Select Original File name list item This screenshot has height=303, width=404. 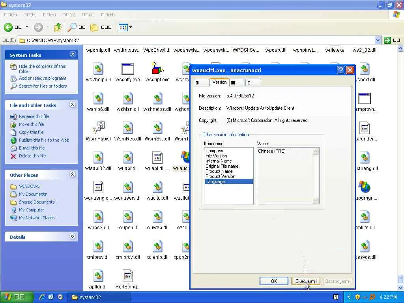(228, 166)
